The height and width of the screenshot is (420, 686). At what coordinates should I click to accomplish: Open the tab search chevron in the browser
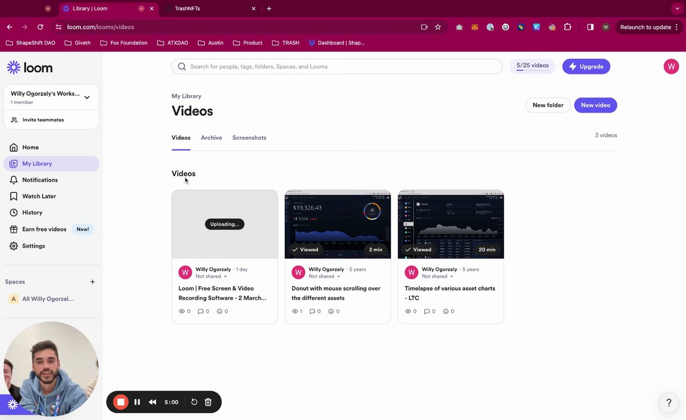(677, 9)
